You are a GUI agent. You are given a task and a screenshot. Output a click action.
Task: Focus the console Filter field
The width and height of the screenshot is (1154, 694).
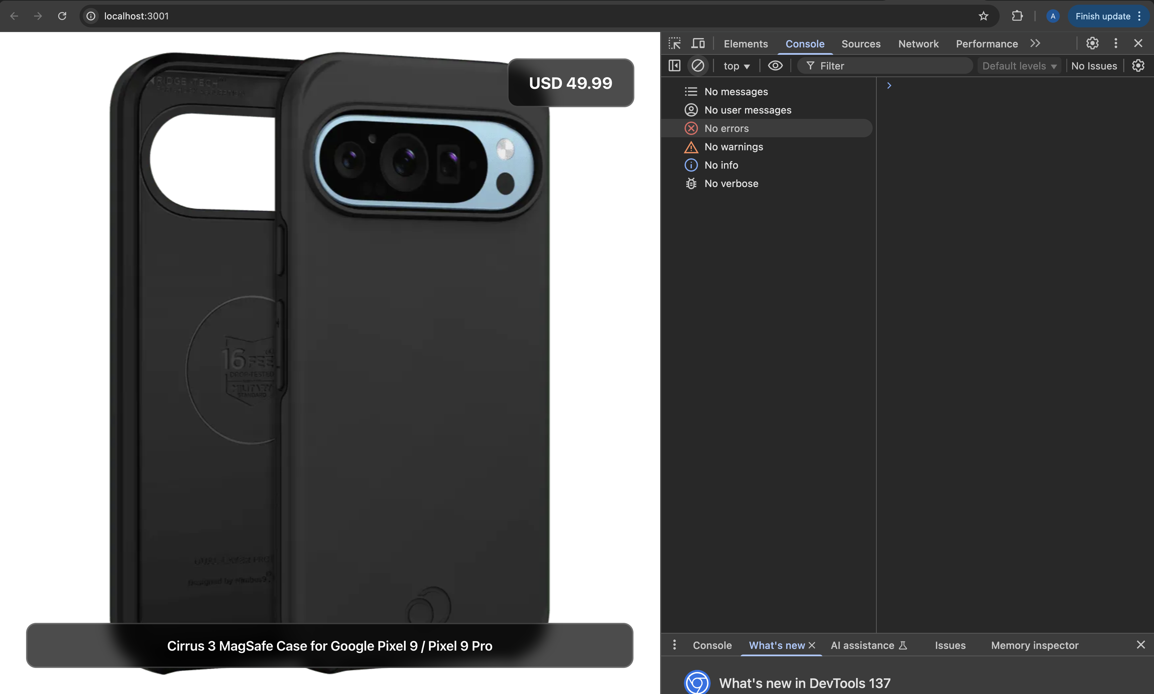885,66
